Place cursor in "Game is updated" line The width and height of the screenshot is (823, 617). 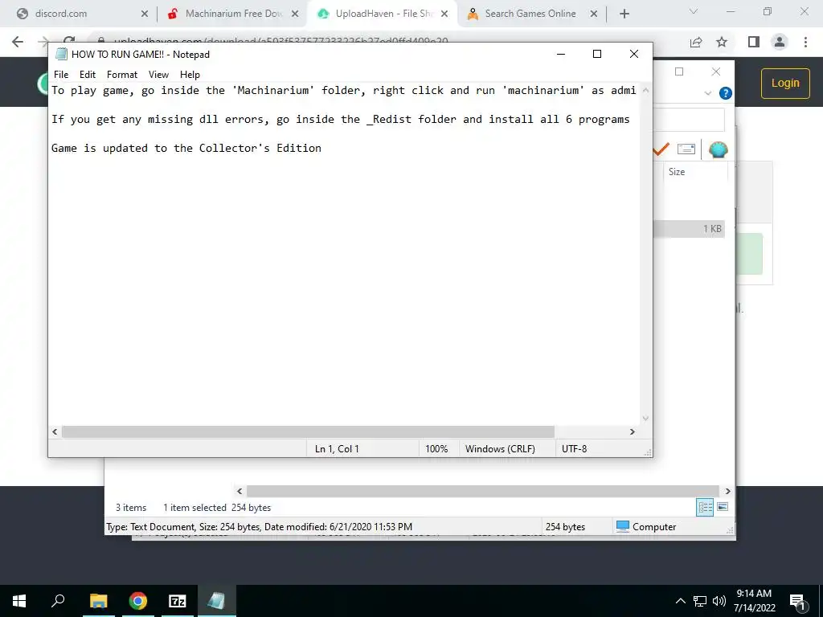(186, 148)
